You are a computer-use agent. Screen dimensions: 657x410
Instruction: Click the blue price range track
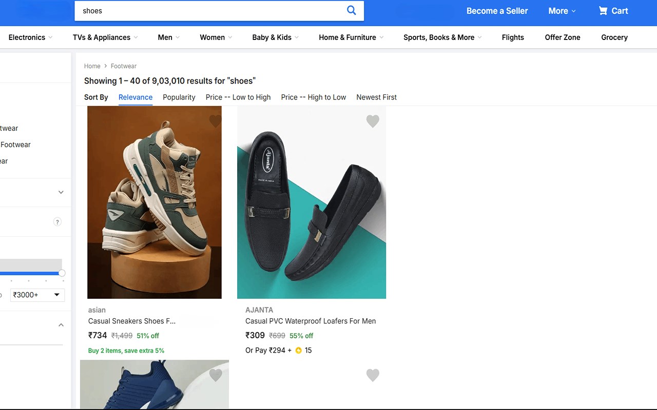pos(30,273)
